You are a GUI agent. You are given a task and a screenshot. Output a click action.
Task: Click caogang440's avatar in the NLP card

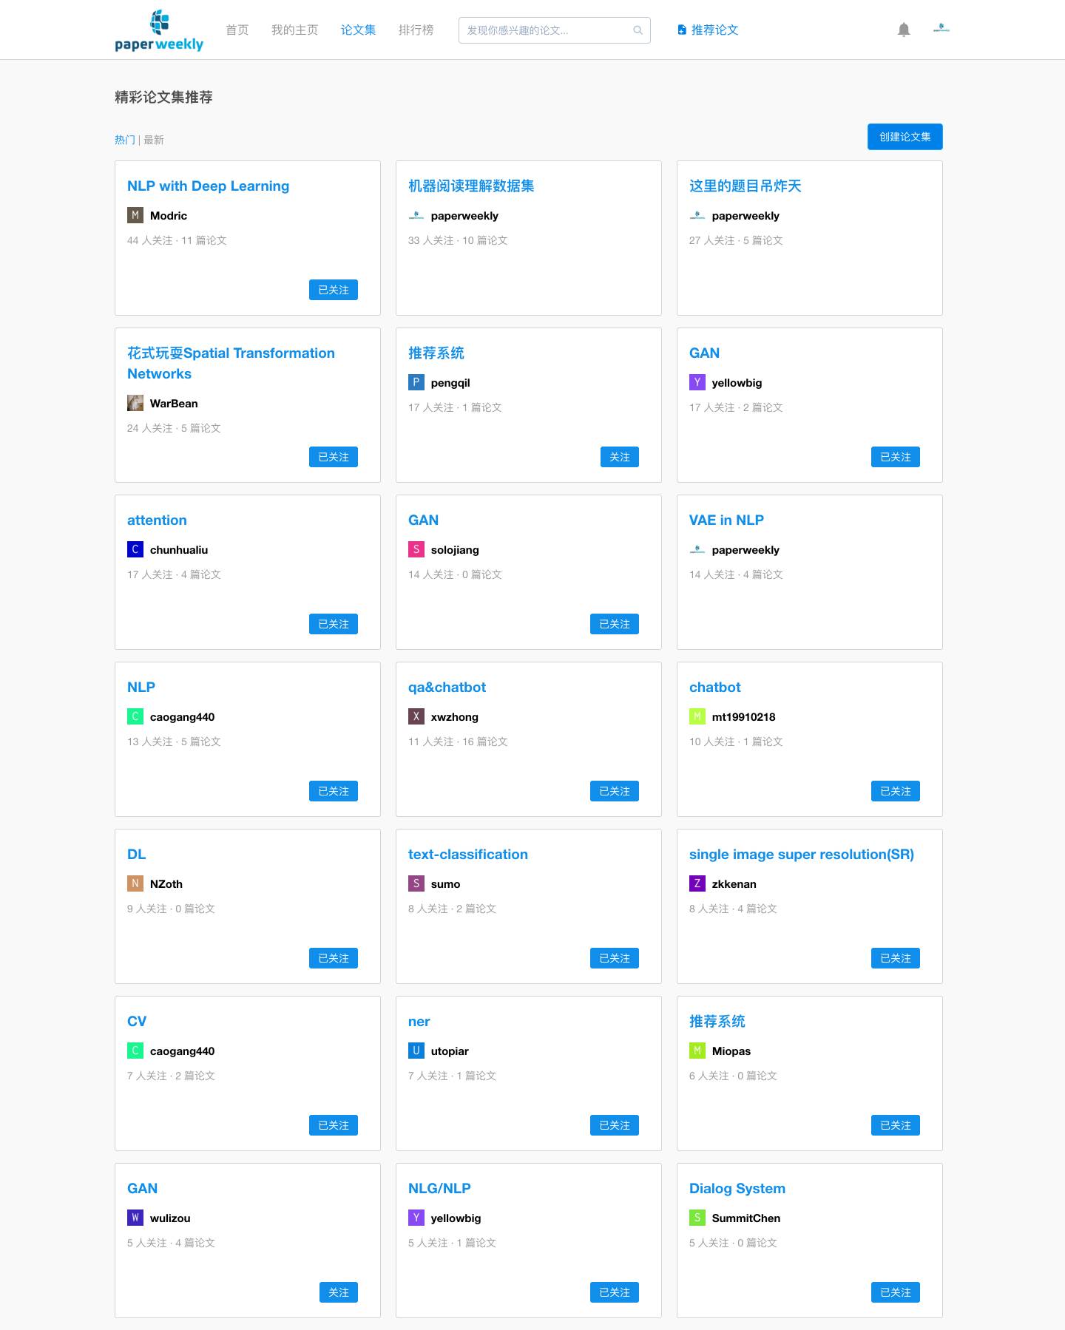coord(135,717)
